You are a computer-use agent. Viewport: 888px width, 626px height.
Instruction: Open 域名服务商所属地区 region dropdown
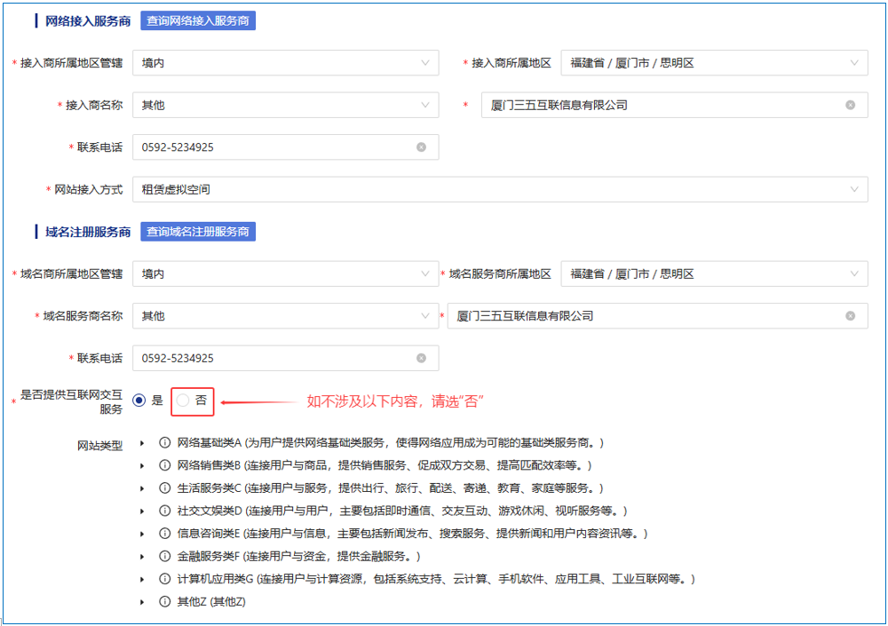[714, 274]
